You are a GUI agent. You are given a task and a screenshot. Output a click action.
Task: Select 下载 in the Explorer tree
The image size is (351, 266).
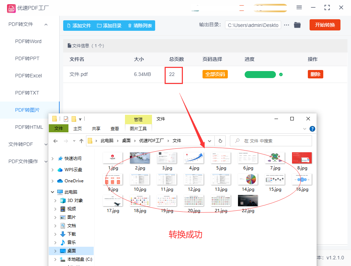coord(72,234)
